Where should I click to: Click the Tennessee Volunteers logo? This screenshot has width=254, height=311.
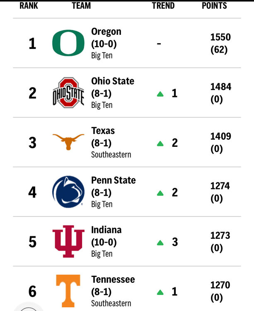[68, 290]
